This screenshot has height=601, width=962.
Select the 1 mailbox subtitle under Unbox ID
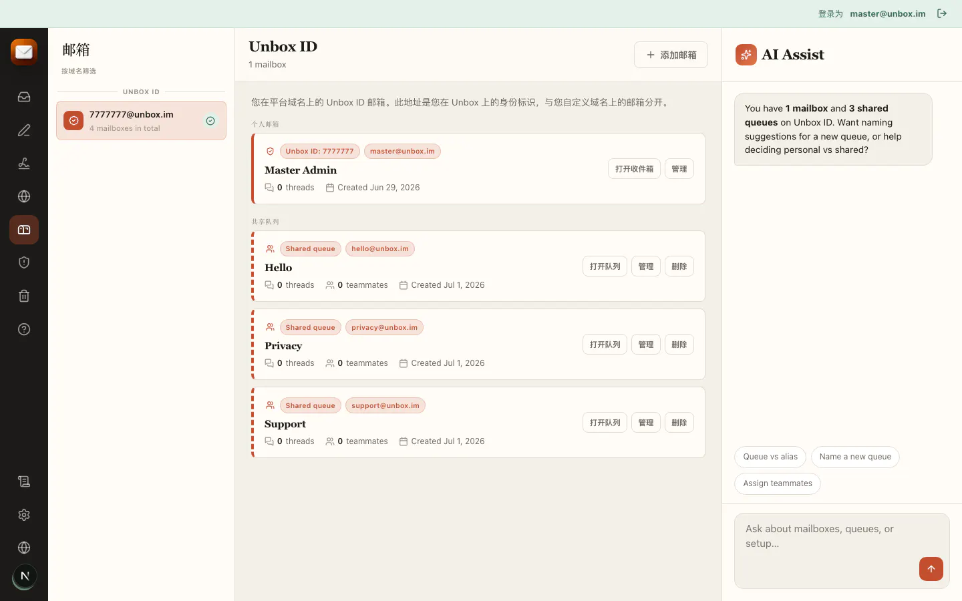(267, 65)
